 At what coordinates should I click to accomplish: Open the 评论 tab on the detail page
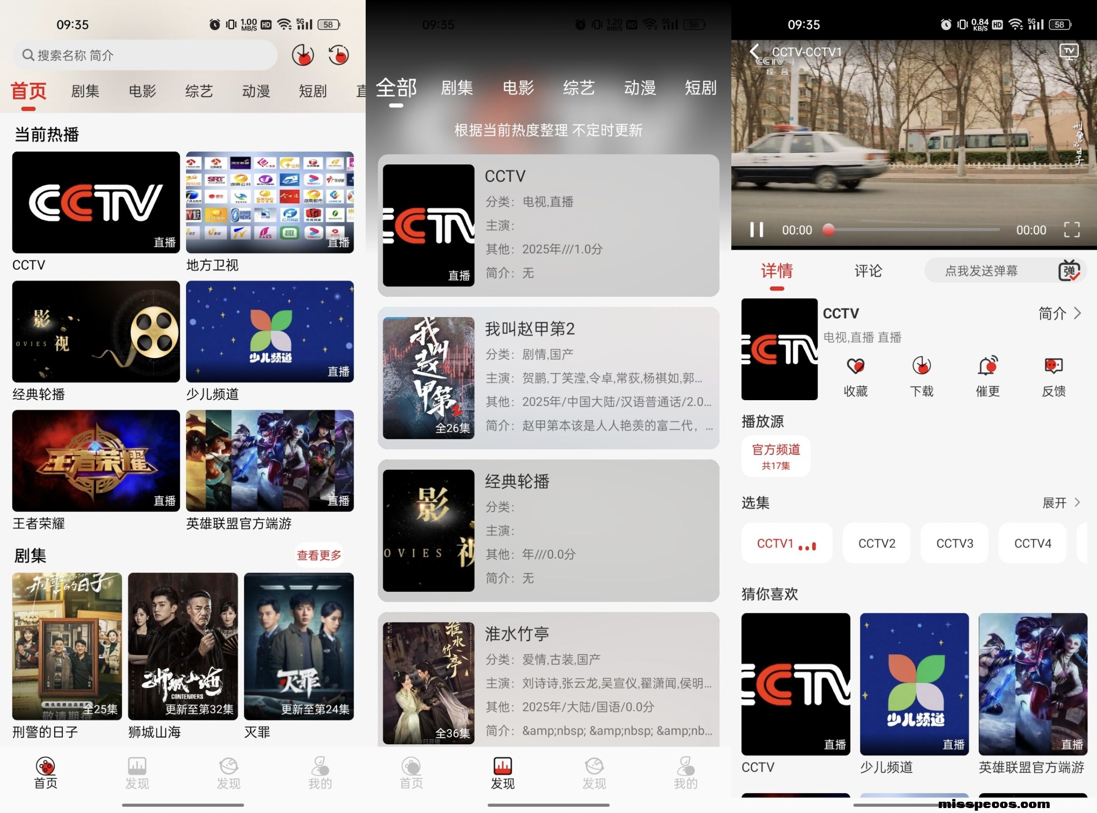[868, 271]
